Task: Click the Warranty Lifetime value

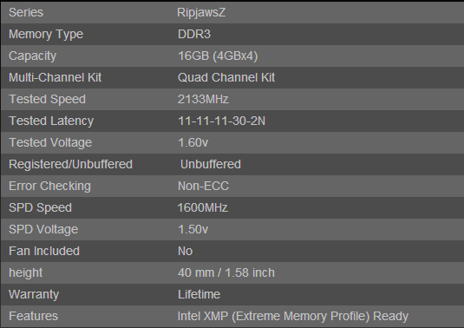Action: tap(199, 294)
